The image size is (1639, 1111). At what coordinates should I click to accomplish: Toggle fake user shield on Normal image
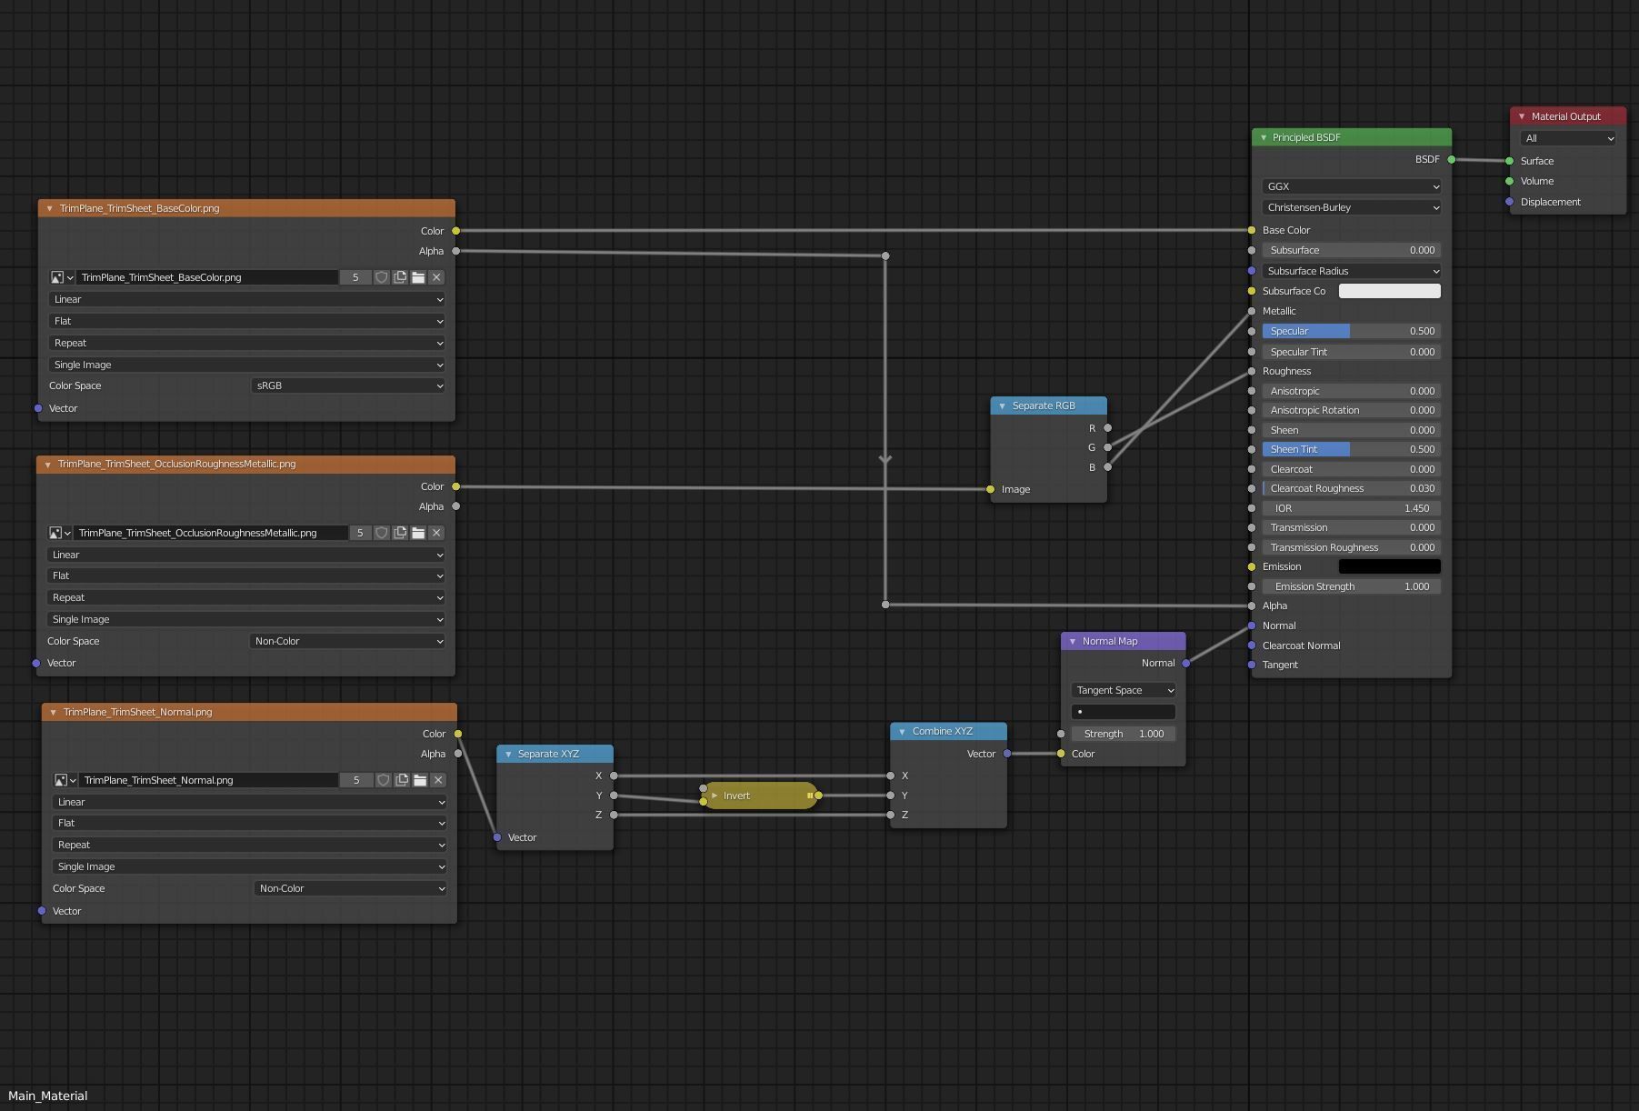[384, 780]
